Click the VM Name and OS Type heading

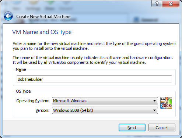pyautogui.click(x=42, y=32)
